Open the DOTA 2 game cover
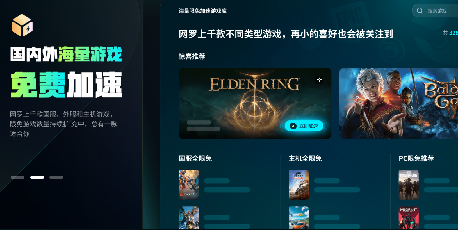458x230 pixels. (189, 185)
